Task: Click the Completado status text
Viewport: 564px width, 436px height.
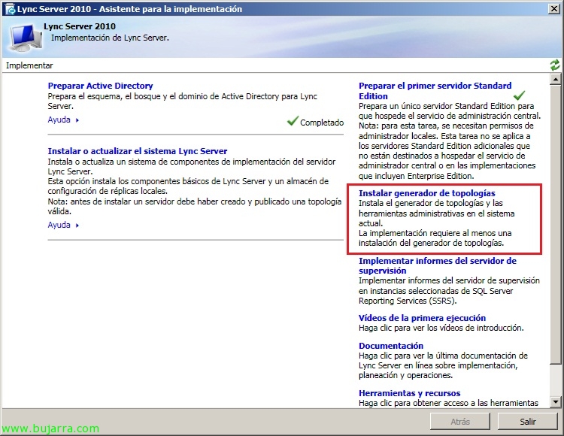Action: coord(322,123)
